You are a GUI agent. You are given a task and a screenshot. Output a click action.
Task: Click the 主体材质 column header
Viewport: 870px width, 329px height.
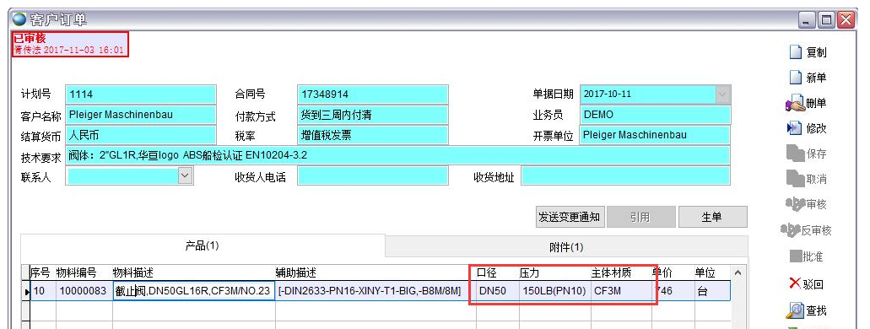click(x=621, y=273)
